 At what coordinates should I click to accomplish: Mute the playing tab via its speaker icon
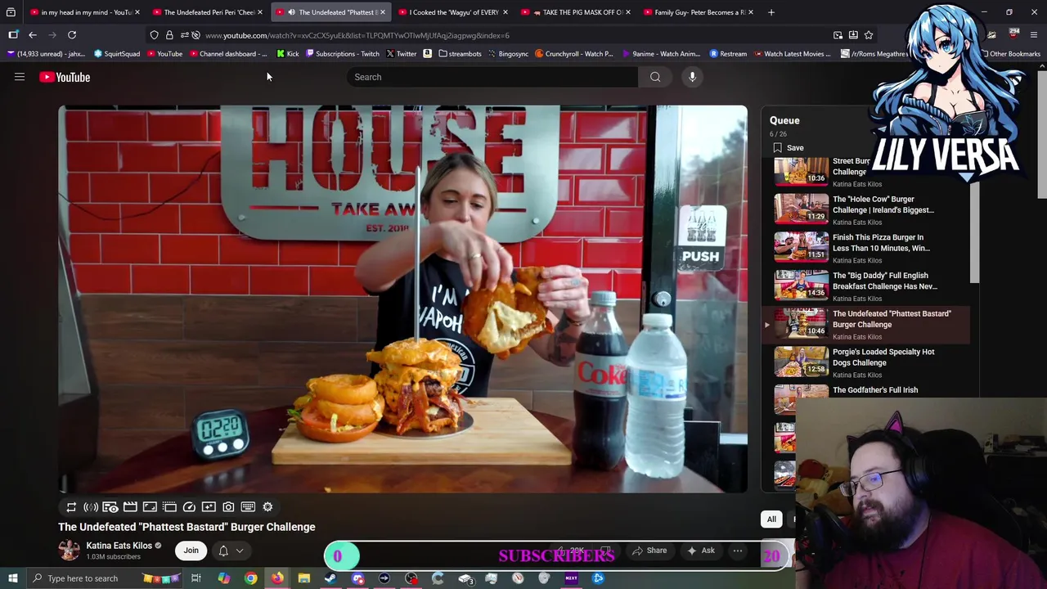click(291, 12)
